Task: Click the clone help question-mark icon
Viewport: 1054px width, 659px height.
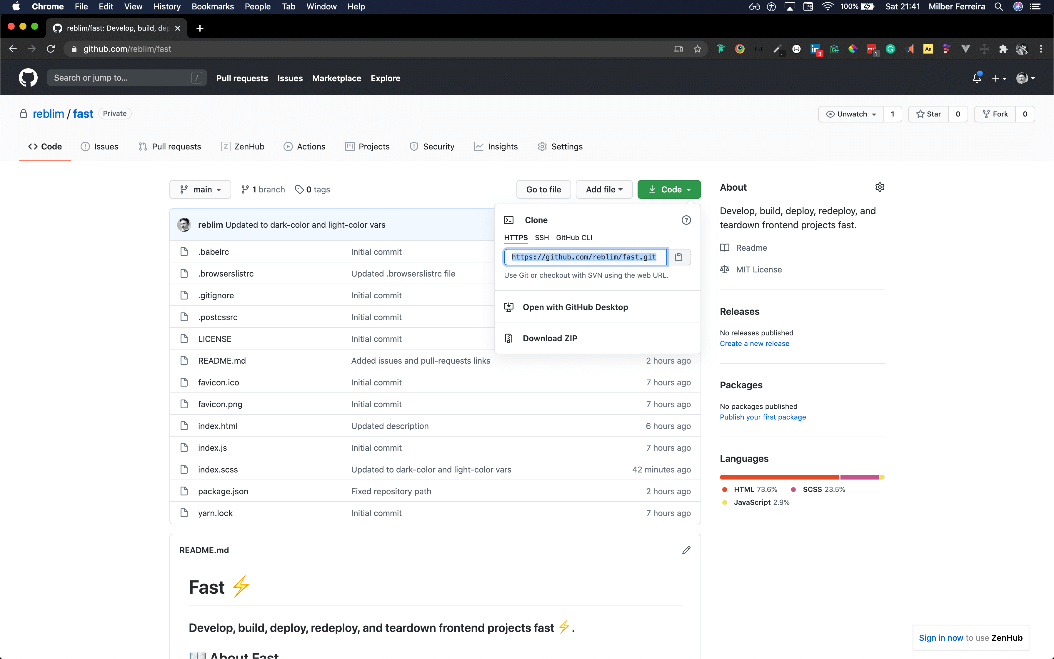Action: [x=686, y=220]
